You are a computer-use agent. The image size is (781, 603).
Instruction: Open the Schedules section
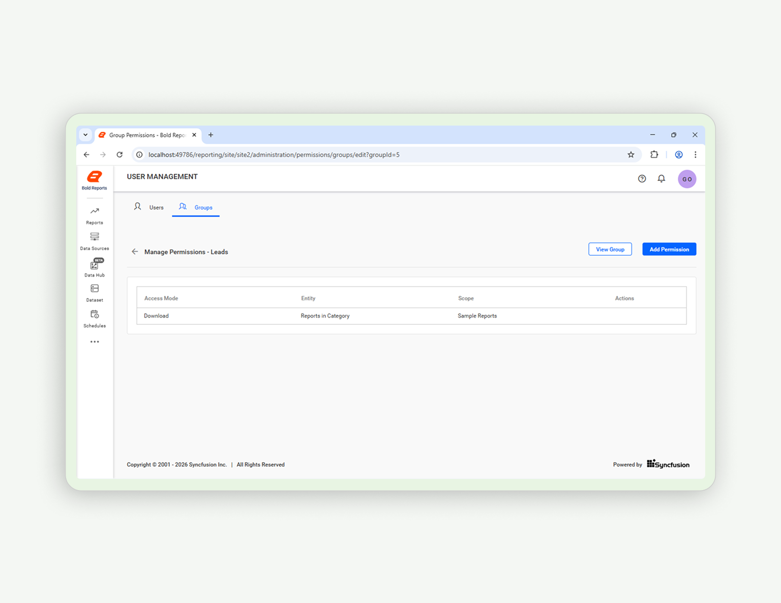[x=94, y=318]
